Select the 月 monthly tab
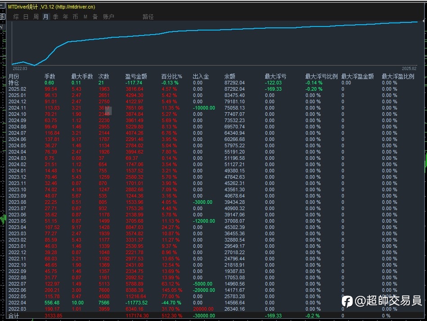This screenshot has width=427, height=321. pos(46,17)
